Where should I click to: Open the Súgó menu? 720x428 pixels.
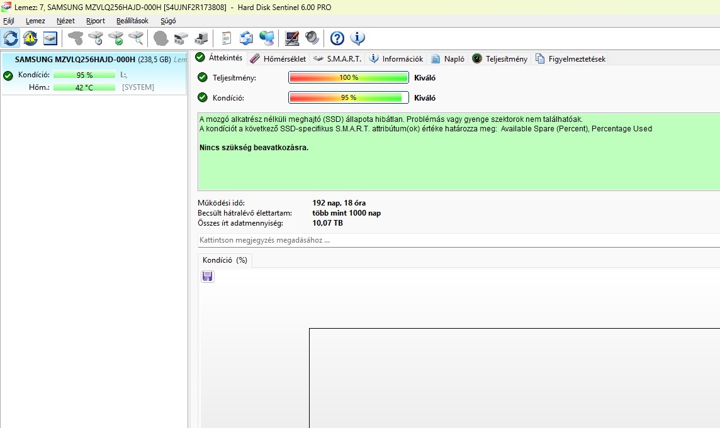pos(168,21)
